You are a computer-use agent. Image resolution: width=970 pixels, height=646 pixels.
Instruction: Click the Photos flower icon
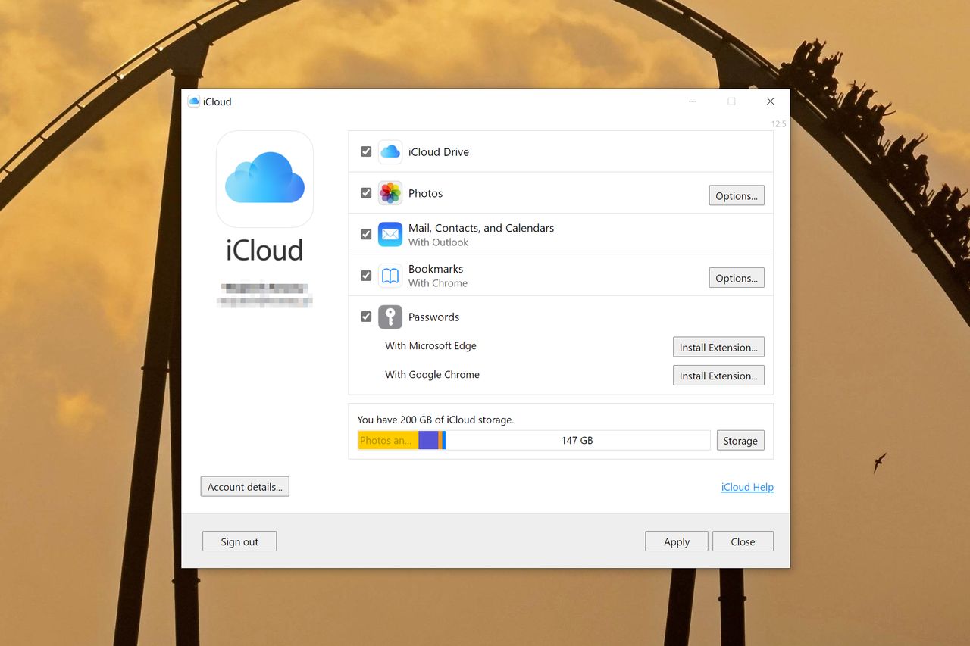390,193
